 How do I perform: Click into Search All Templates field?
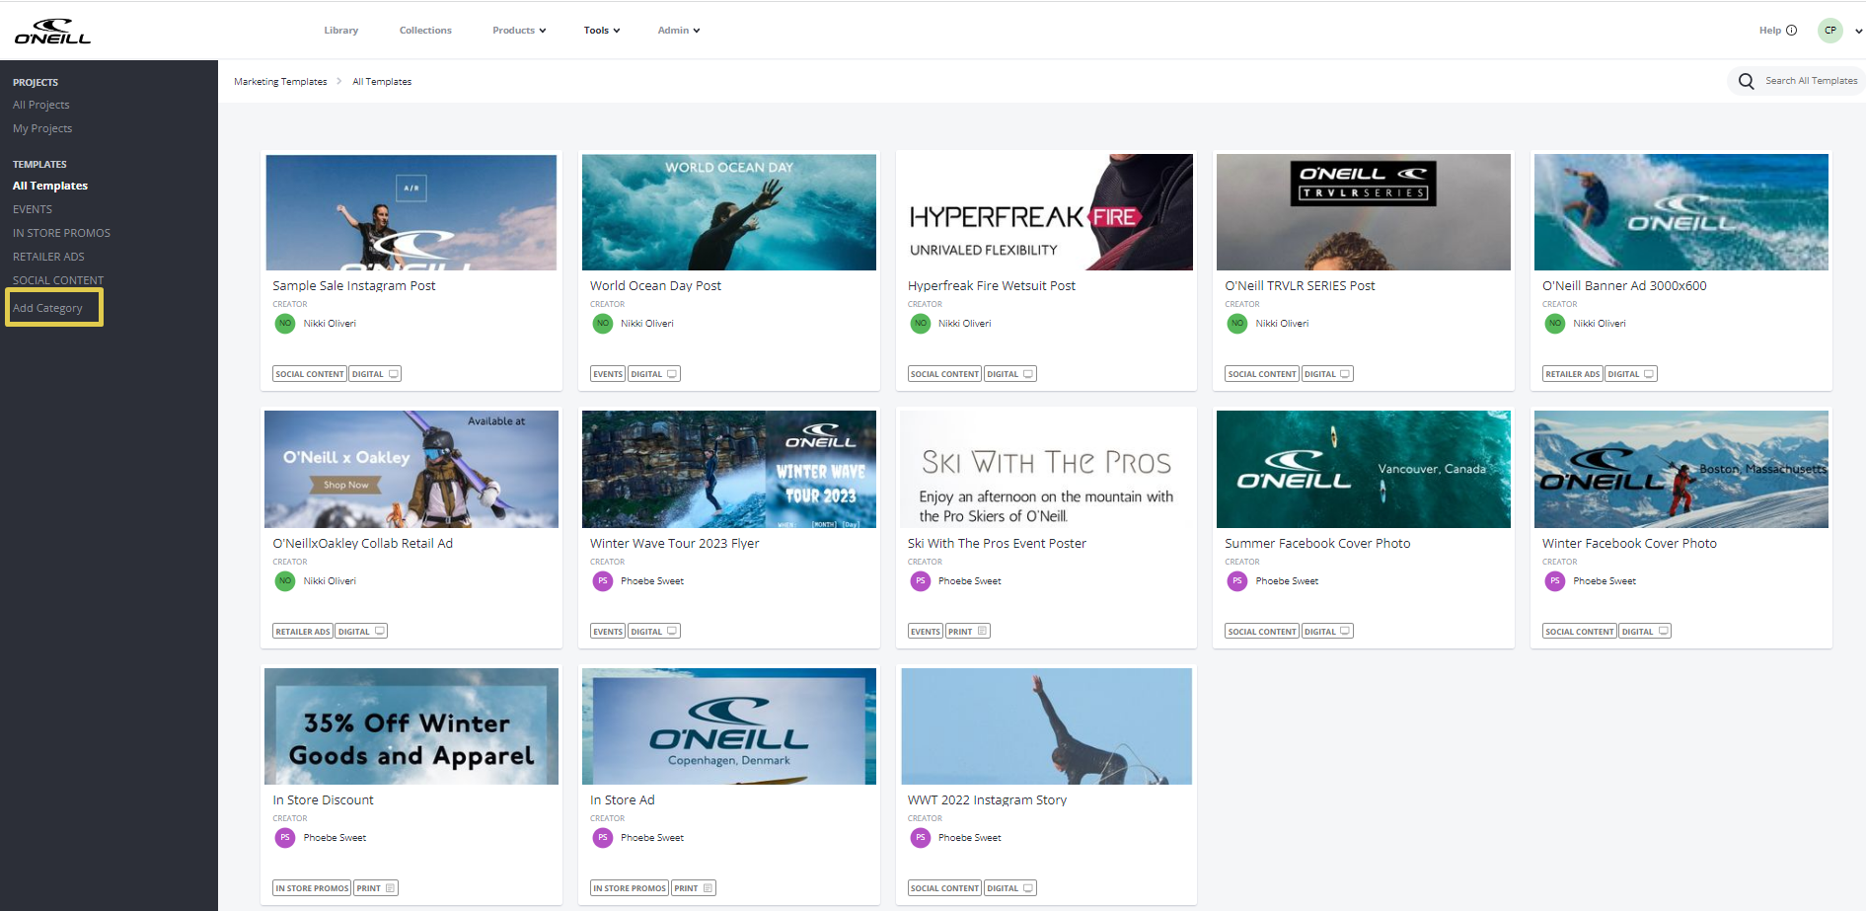pos(1811,81)
